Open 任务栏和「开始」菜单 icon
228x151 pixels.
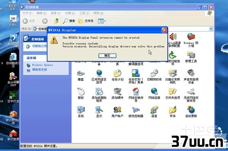(x=136, y=76)
